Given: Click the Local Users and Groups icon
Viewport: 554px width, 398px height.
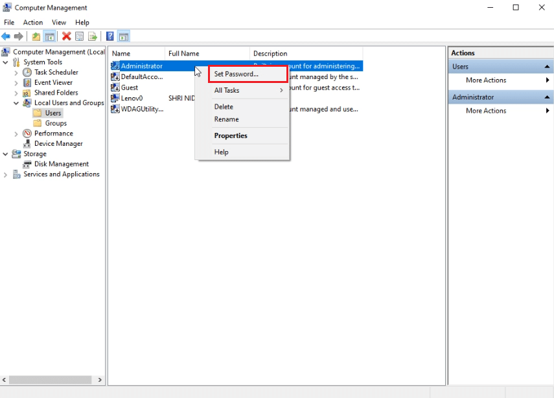Looking at the screenshot, I should pyautogui.click(x=27, y=103).
